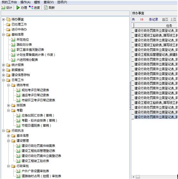Click the 上页 previous page link
178x179 pixels.
(x=173, y=20)
